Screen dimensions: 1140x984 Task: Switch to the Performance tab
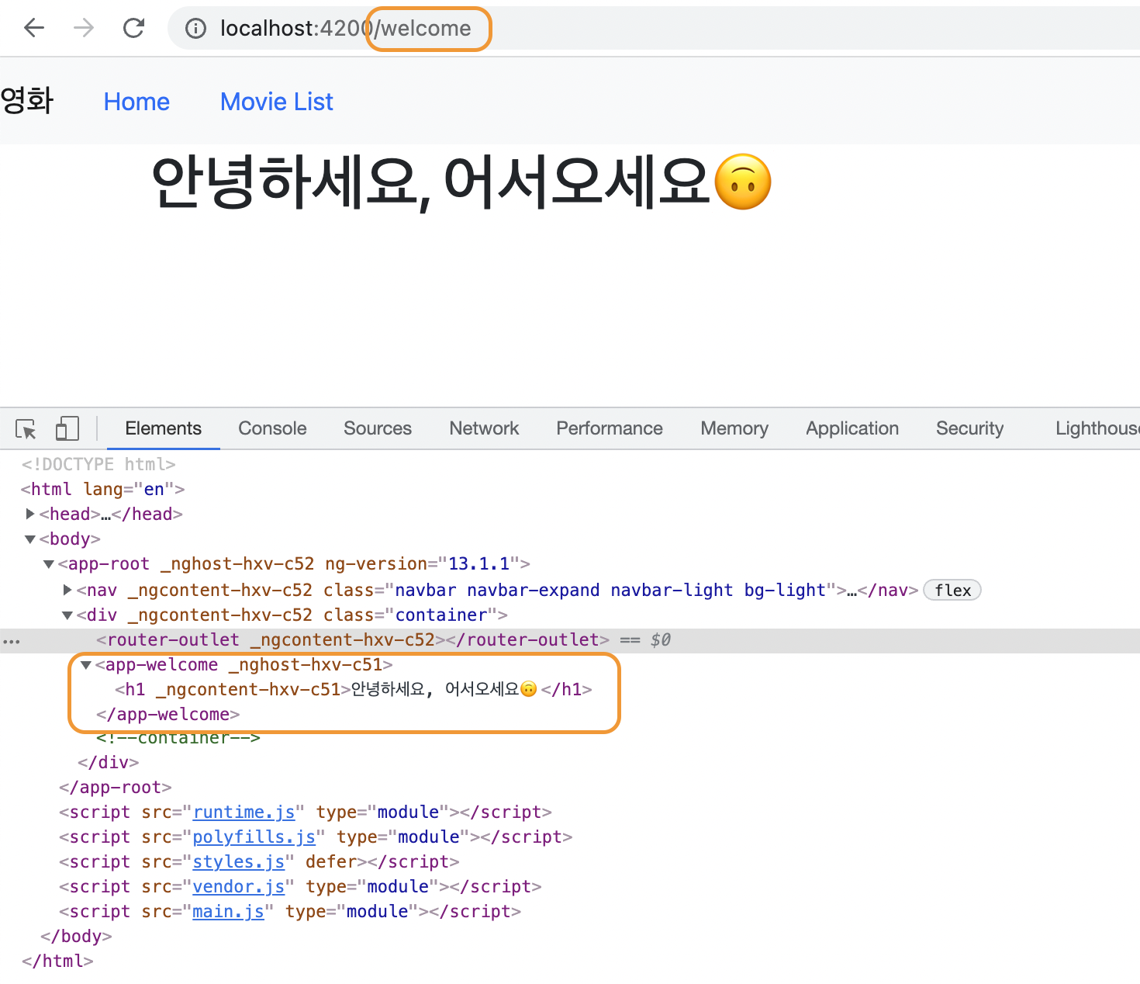click(x=610, y=428)
